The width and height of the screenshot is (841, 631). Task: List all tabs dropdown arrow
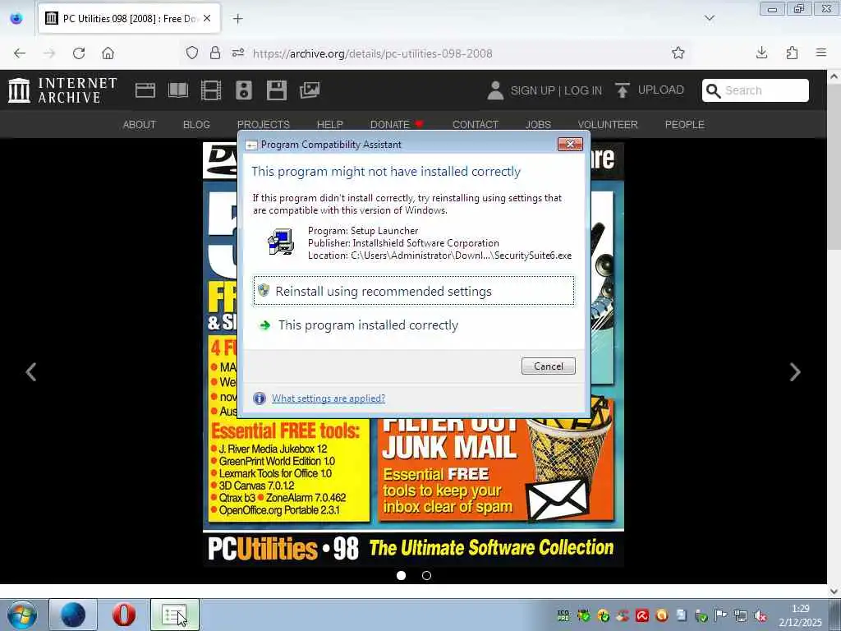[709, 18]
